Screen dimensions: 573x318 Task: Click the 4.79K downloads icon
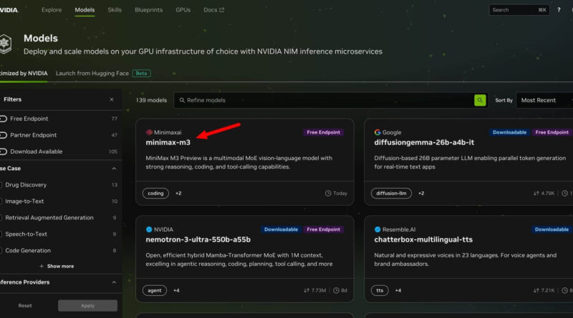[536, 193]
